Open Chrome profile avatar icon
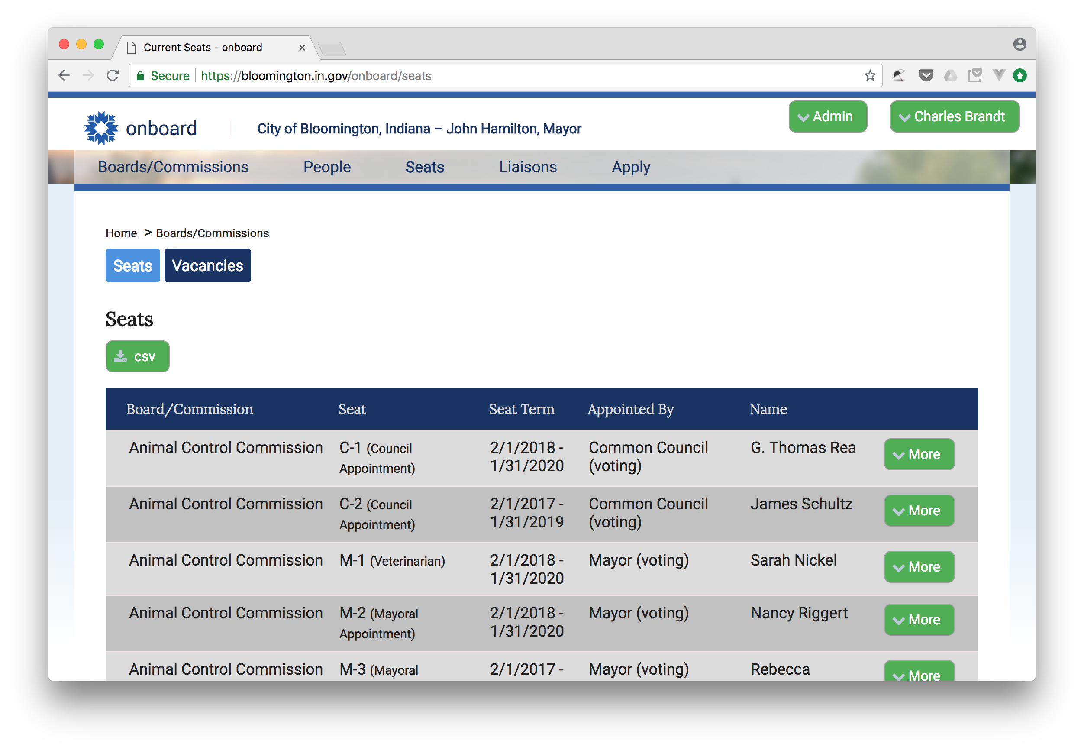The image size is (1084, 750). coord(1019,44)
